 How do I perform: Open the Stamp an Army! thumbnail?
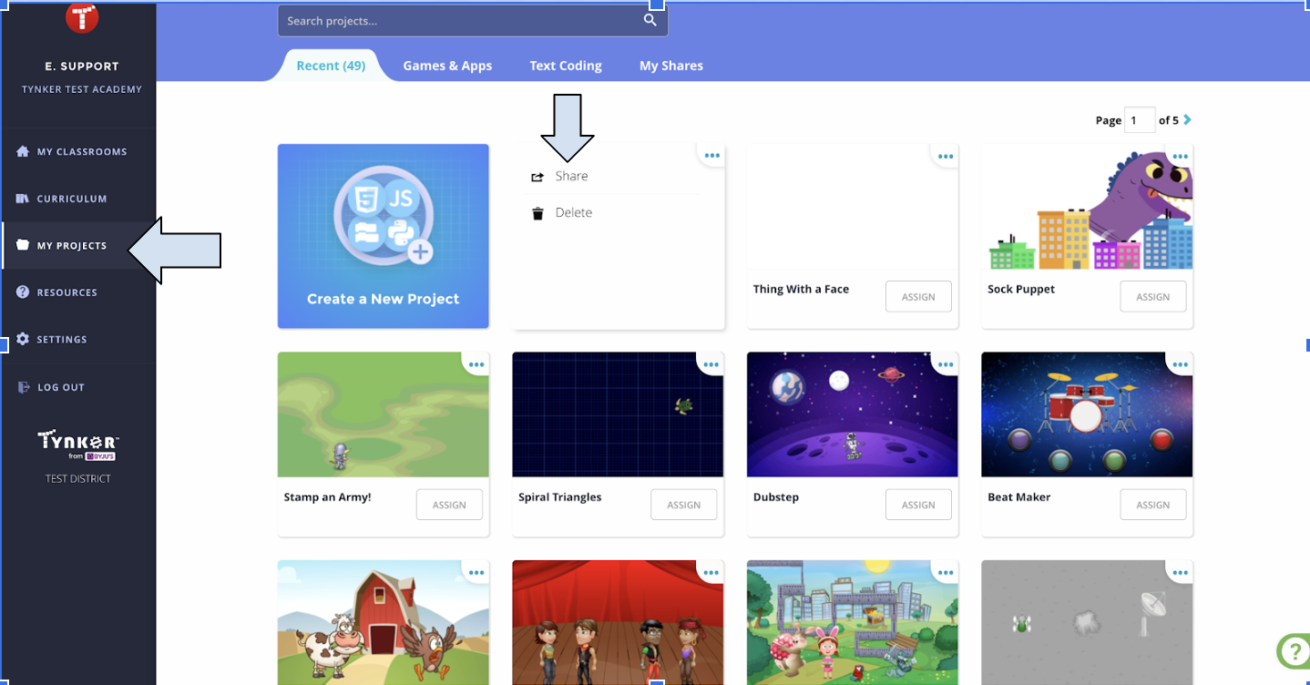pyautogui.click(x=384, y=414)
